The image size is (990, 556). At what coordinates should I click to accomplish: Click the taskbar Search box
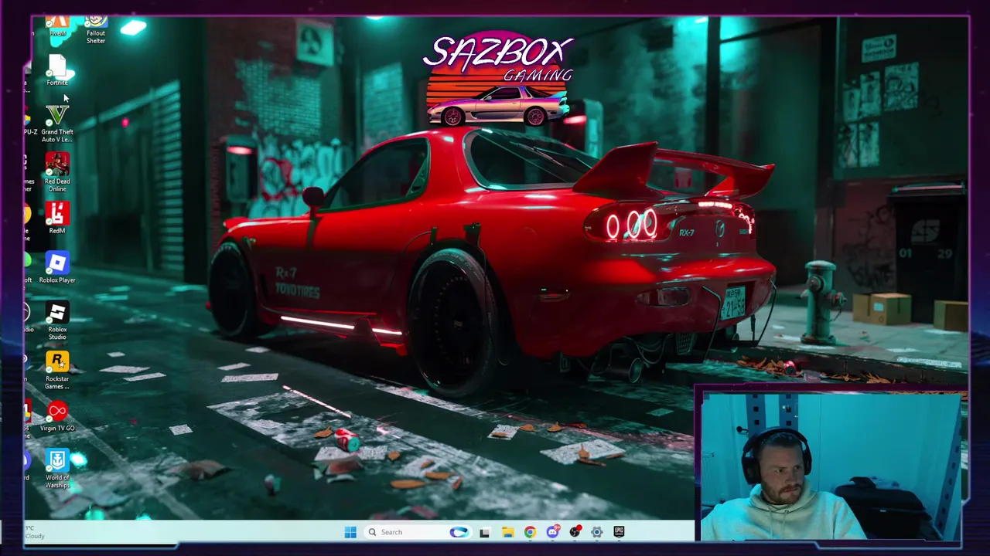click(x=418, y=532)
